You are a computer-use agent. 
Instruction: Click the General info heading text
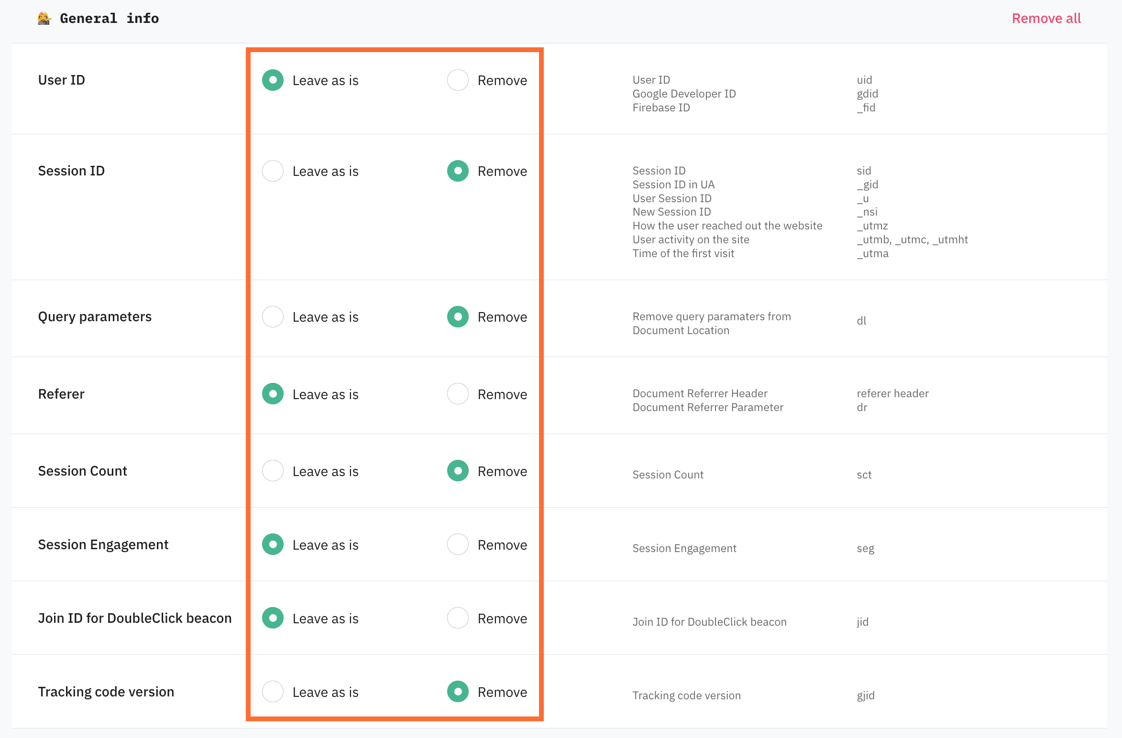tap(109, 18)
